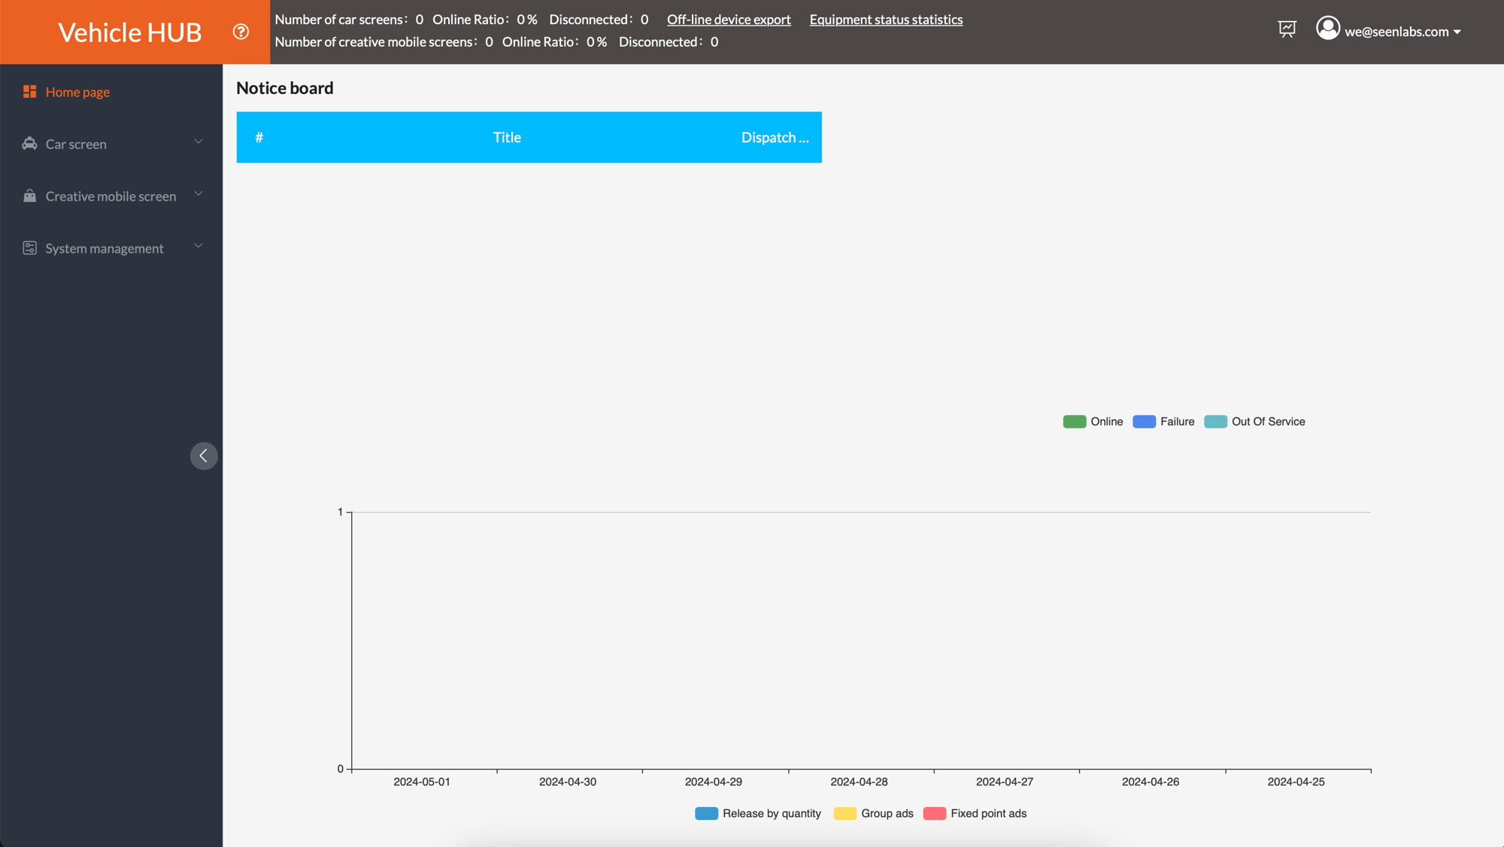Click the Title column header in Notice board

click(x=507, y=137)
